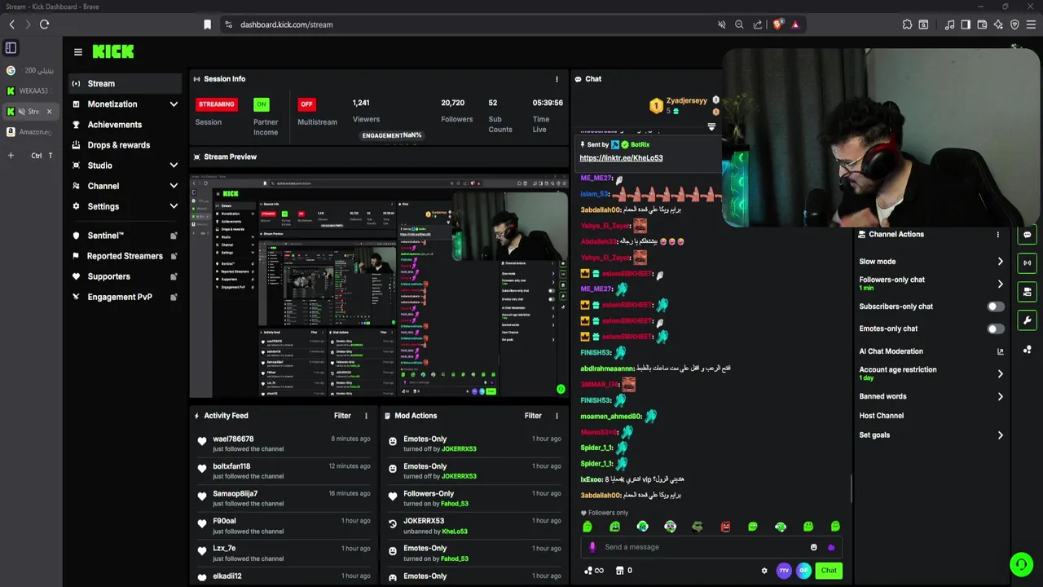Click the KICK logo
The image size is (1043, 587).
(x=113, y=51)
